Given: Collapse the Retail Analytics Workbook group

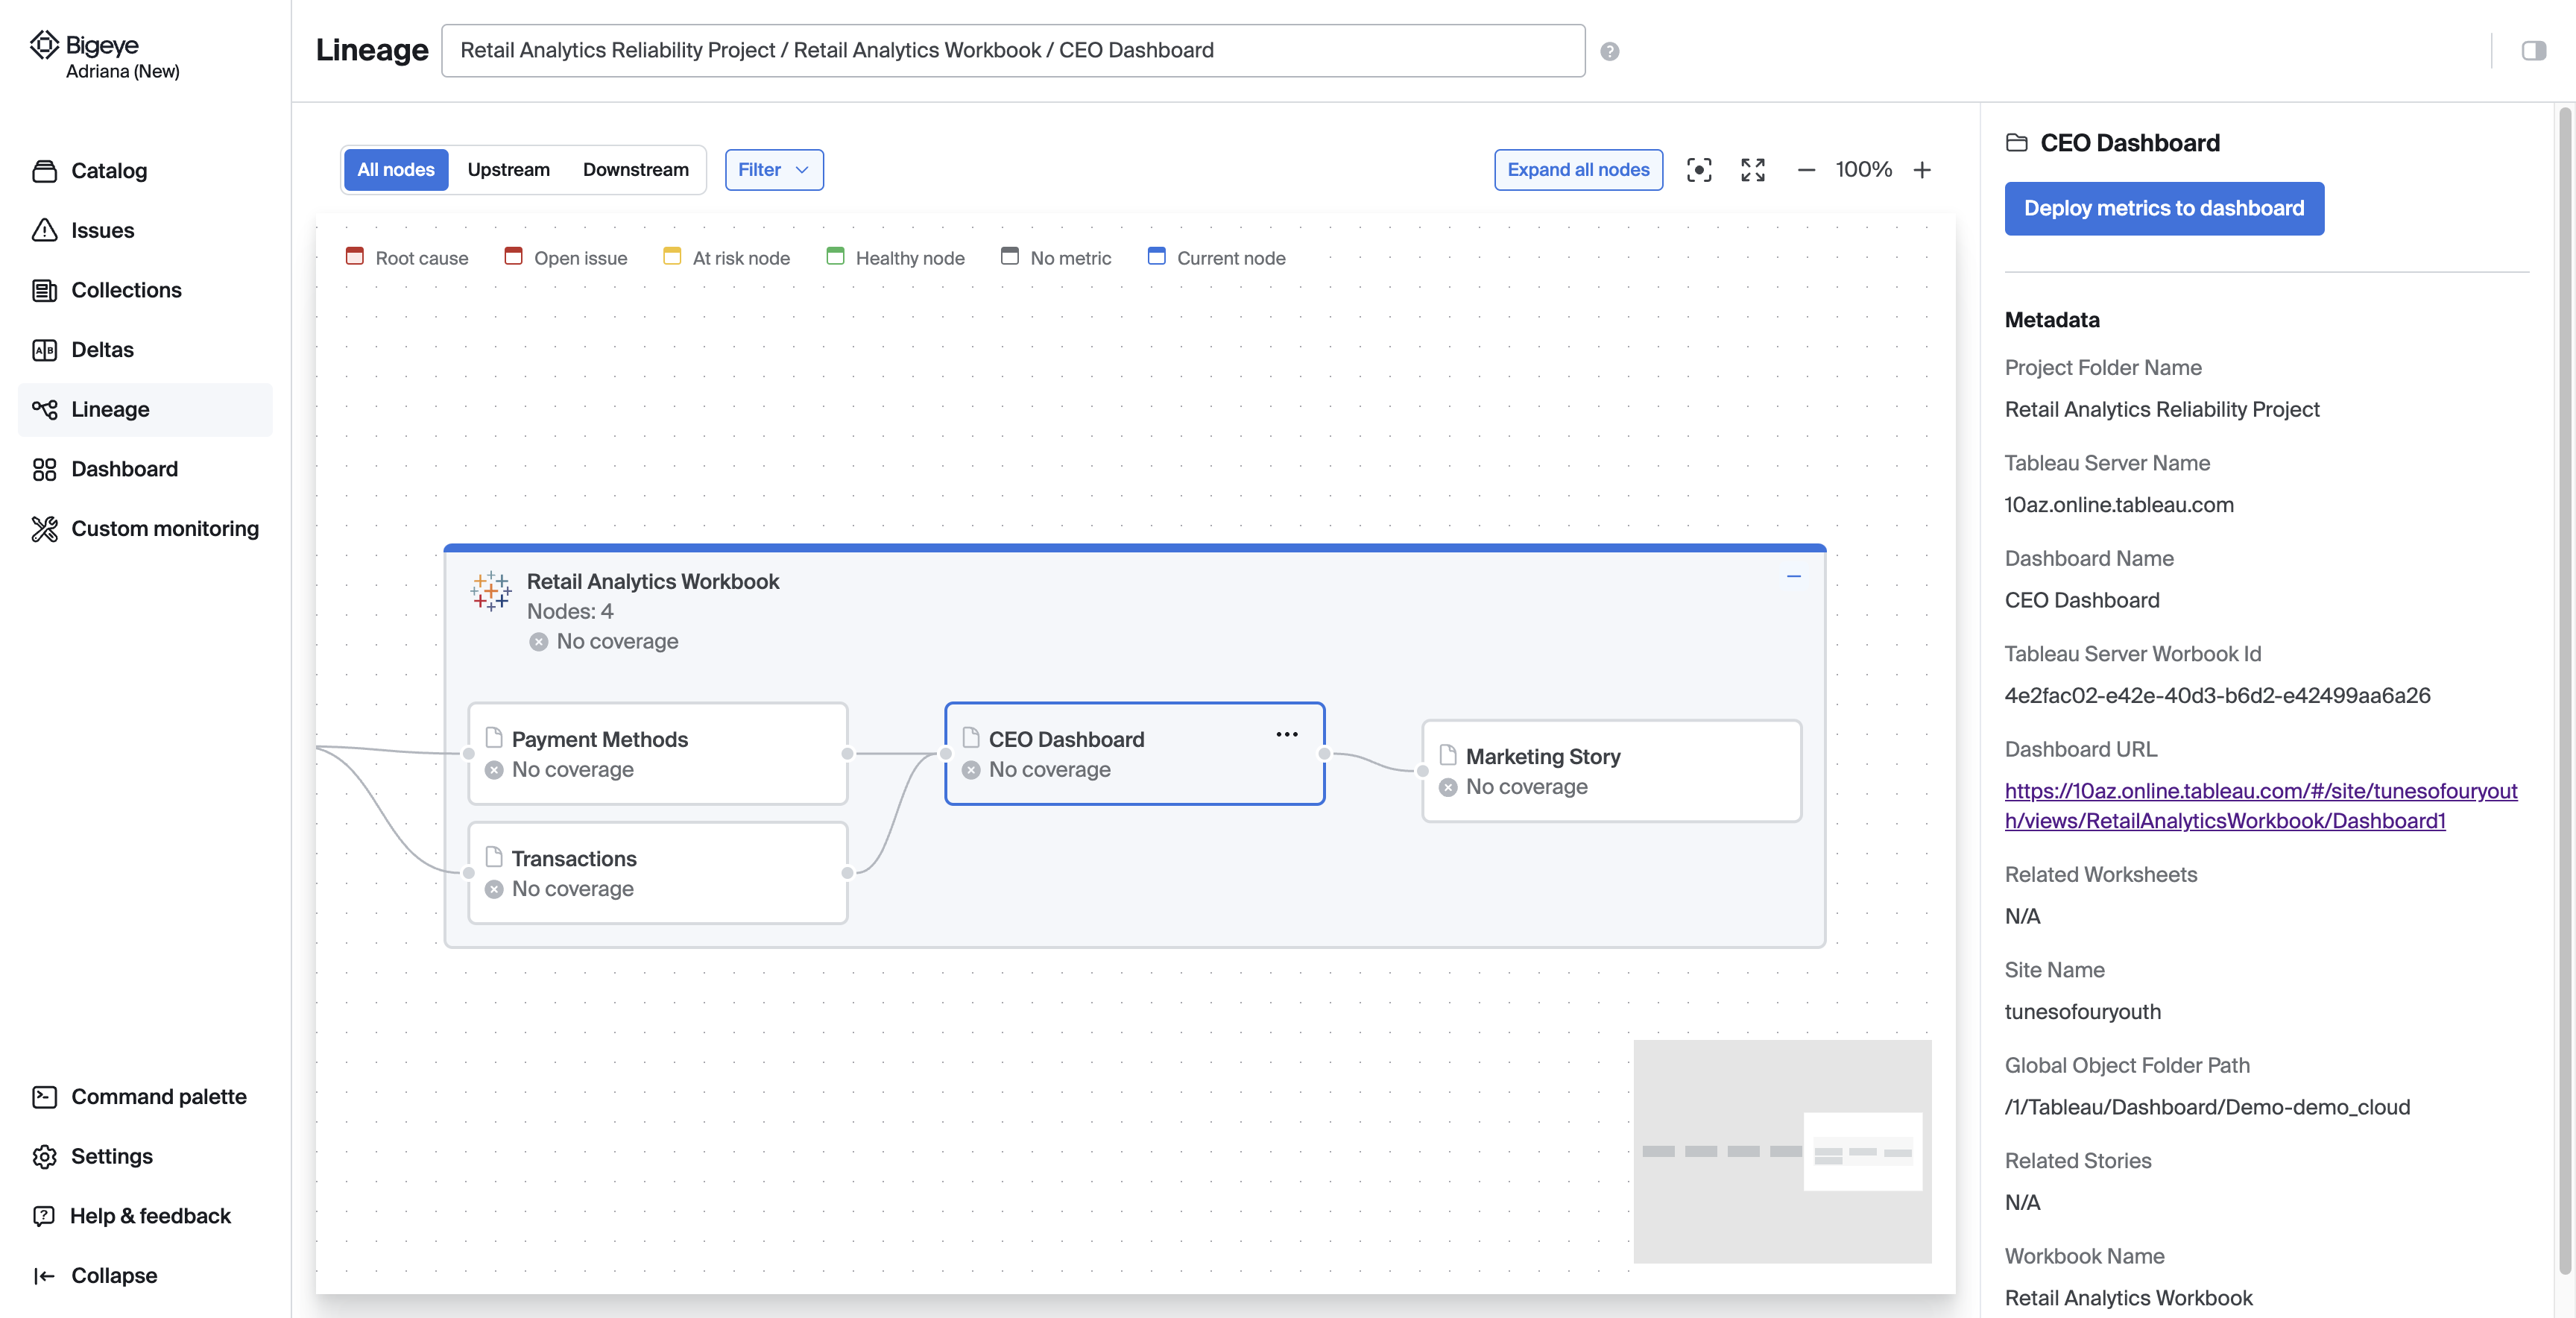Looking at the screenshot, I should (x=1793, y=576).
